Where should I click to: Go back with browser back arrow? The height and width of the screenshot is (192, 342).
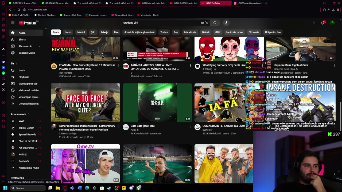point(10,10)
